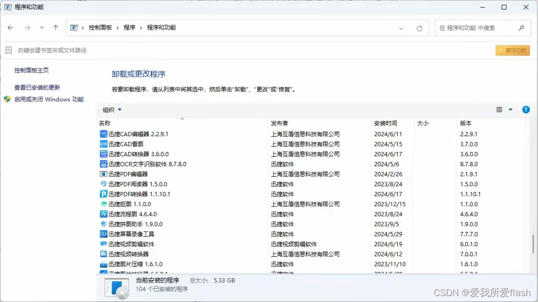Open the 组织 dropdown menu
Screen dimensions: 538x302
point(112,110)
